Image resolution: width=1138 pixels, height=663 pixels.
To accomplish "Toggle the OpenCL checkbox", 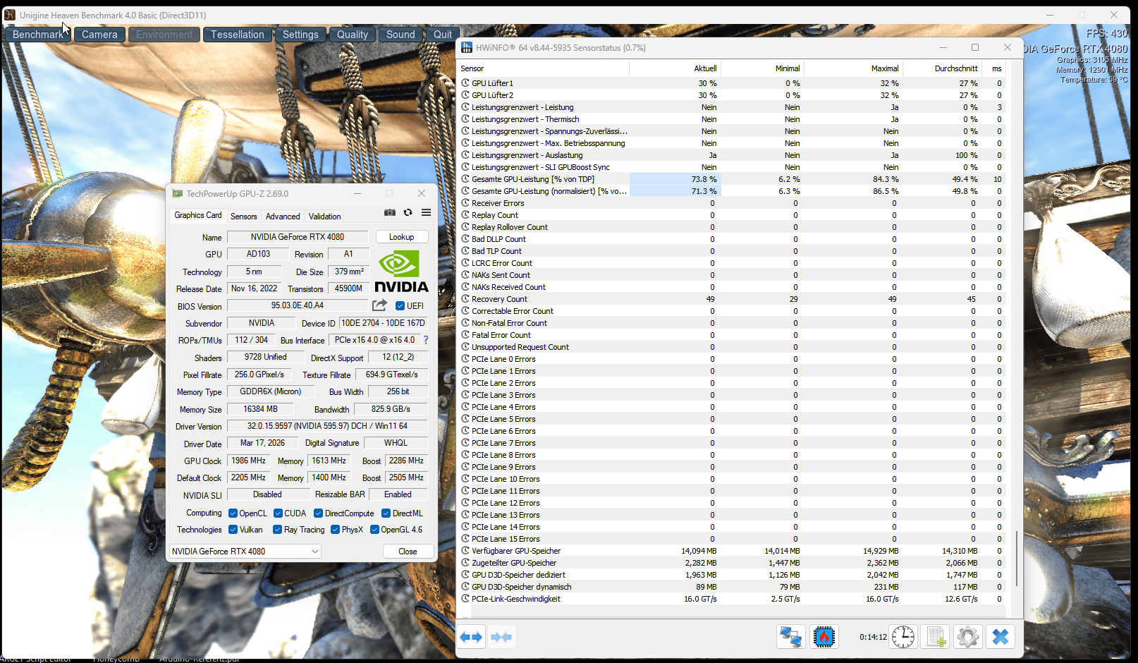I will coord(232,513).
